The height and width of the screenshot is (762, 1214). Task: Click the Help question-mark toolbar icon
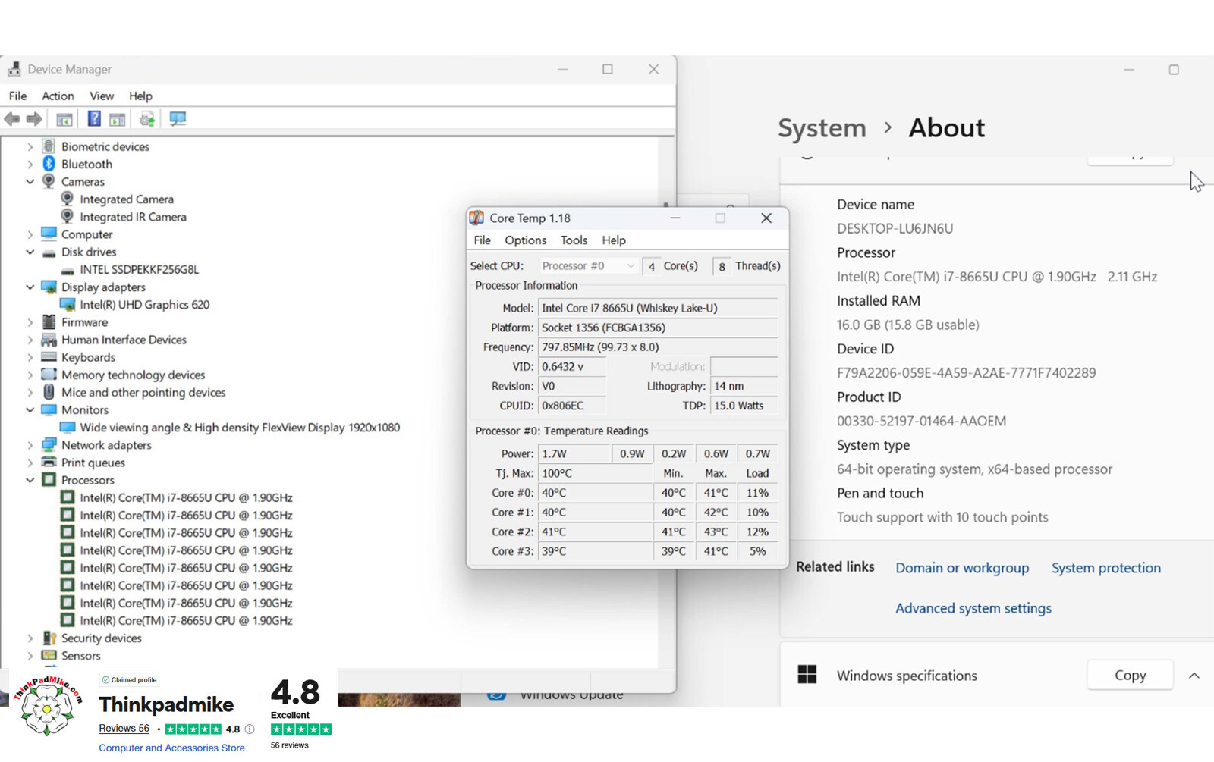[94, 119]
